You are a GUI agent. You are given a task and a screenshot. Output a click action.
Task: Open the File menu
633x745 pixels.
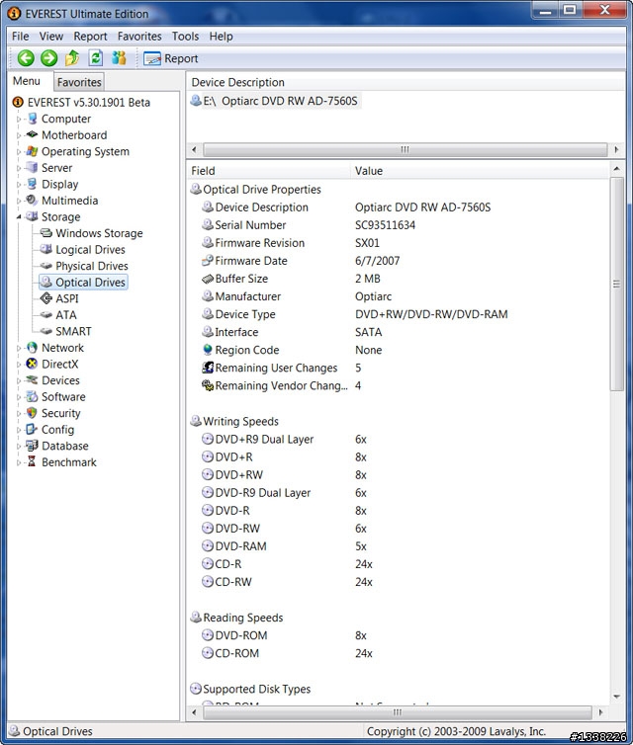click(21, 37)
